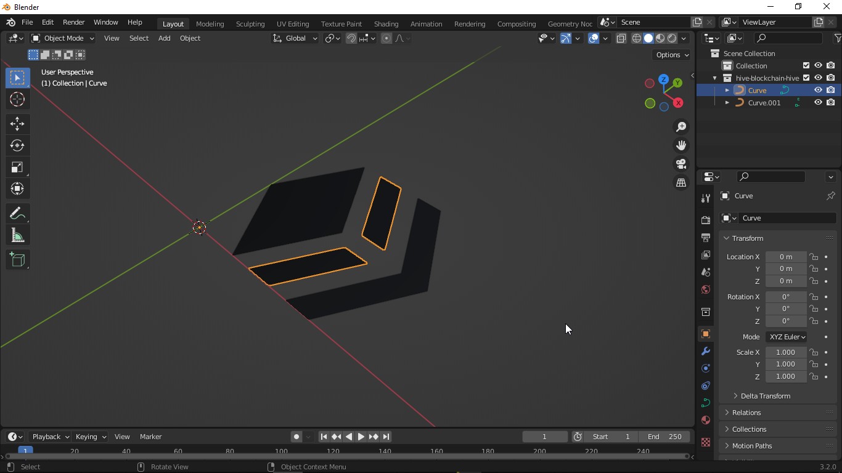Image resolution: width=842 pixels, height=473 pixels.
Task: Switch to the Shading workspace tab
Action: (x=386, y=24)
